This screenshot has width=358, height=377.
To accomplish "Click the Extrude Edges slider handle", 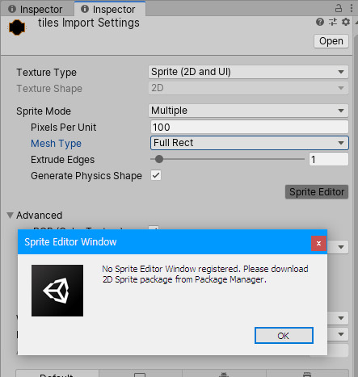I will tap(159, 159).
